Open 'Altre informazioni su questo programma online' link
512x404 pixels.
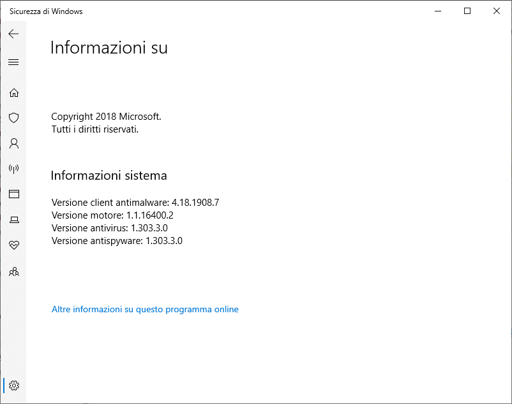pyautogui.click(x=145, y=309)
